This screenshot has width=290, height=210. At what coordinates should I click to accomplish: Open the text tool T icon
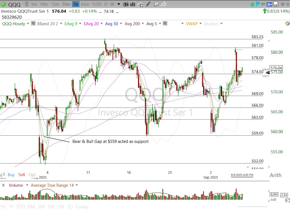[126, 4]
